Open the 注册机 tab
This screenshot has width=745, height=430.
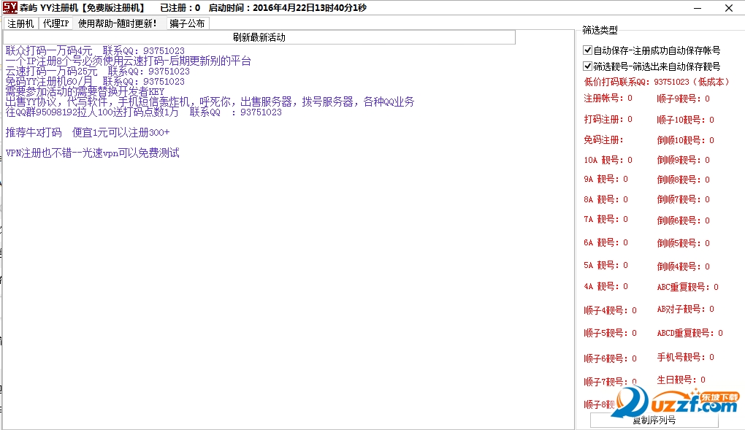click(x=20, y=23)
